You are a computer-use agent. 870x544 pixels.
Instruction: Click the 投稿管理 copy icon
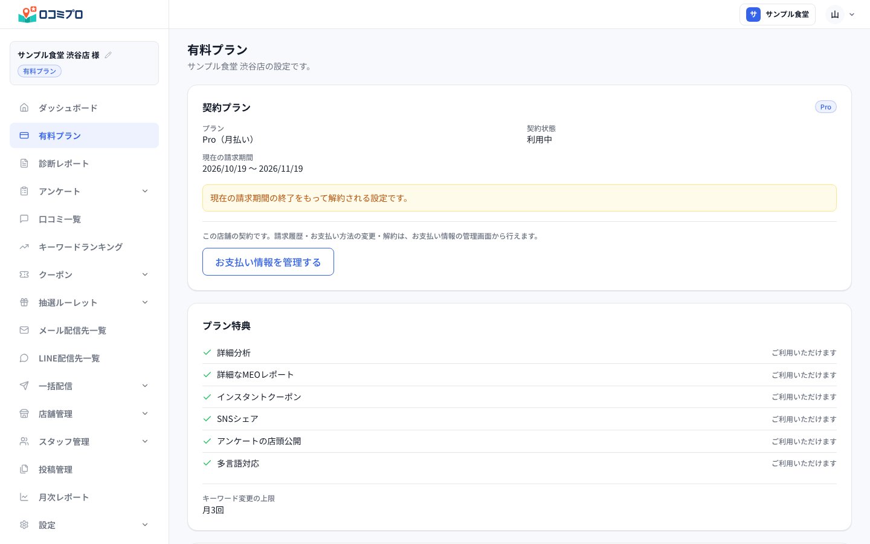point(24,469)
